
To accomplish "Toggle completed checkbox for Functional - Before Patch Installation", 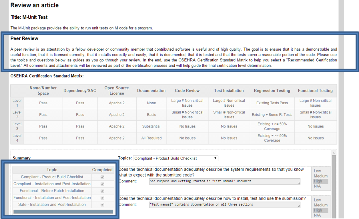I will [102, 191].
